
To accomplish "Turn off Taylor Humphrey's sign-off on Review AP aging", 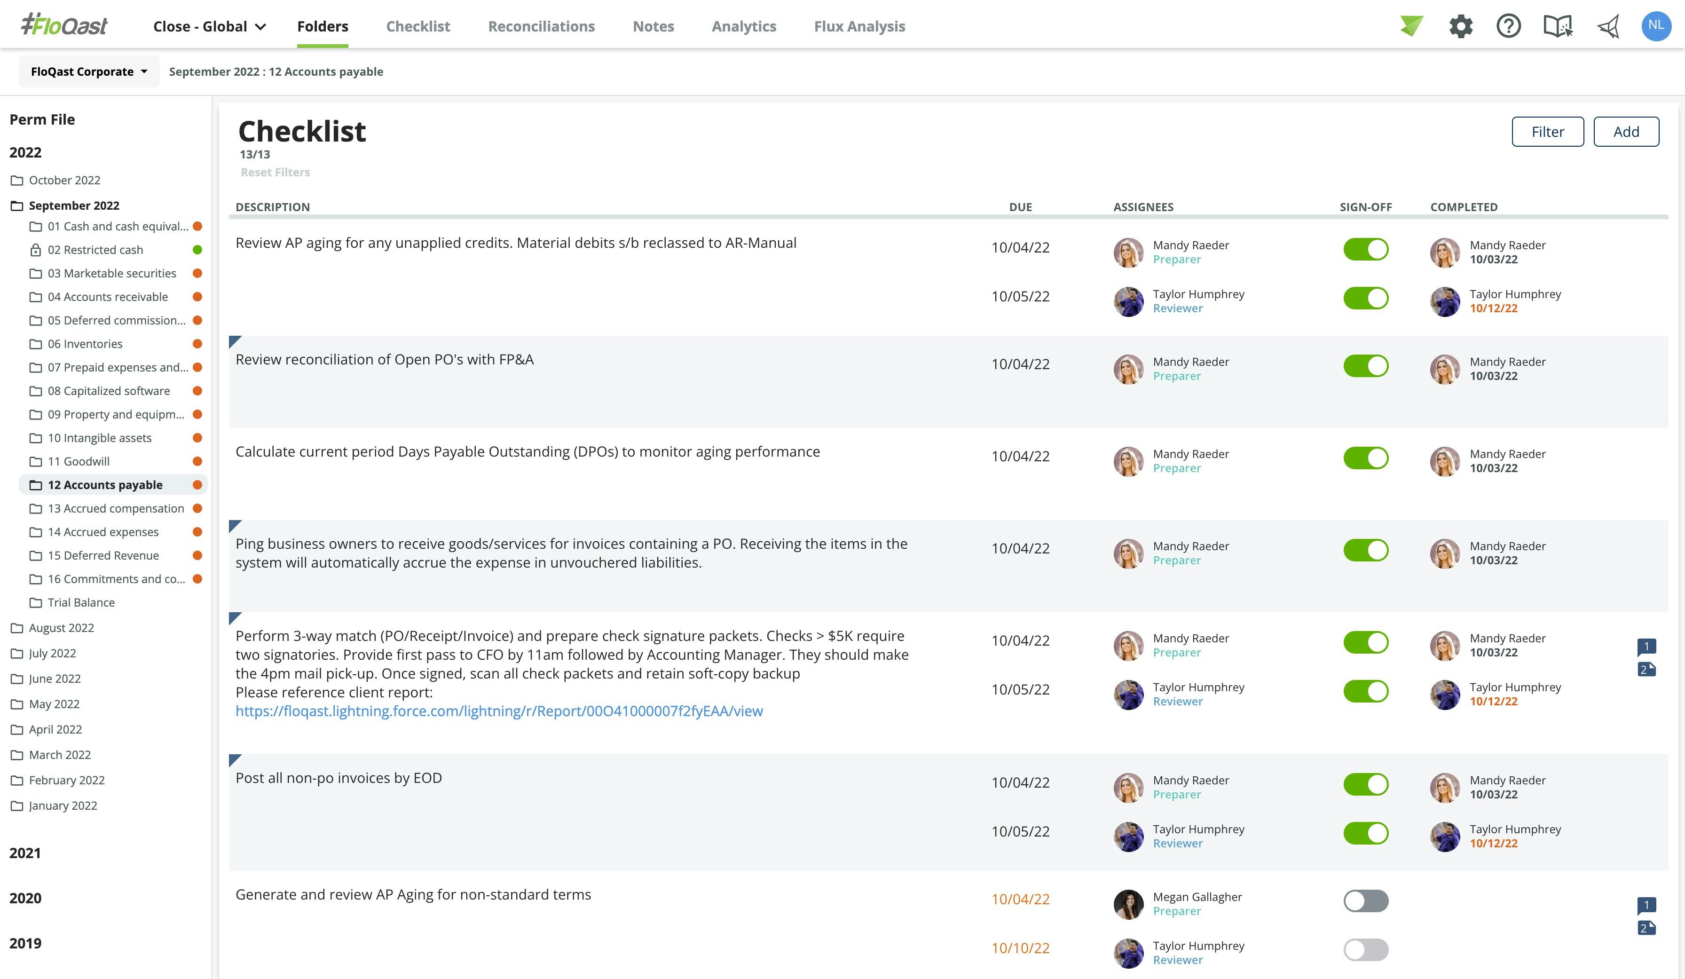I will coord(1366,298).
